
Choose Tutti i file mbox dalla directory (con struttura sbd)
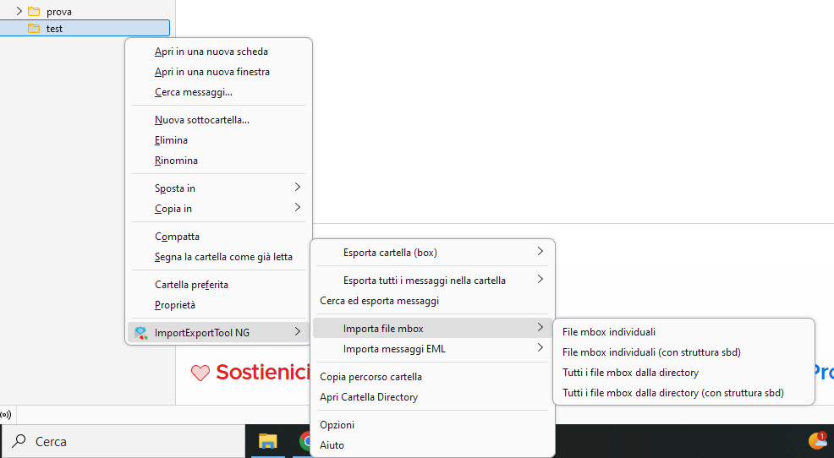click(684, 393)
